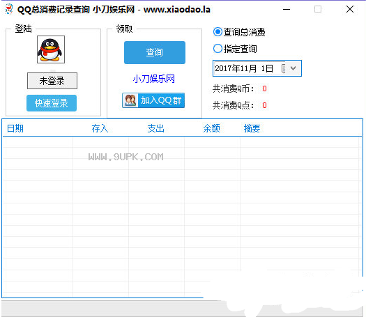Click the 共消费Q币 value 0
The height and width of the screenshot is (317, 366).
coord(264,88)
